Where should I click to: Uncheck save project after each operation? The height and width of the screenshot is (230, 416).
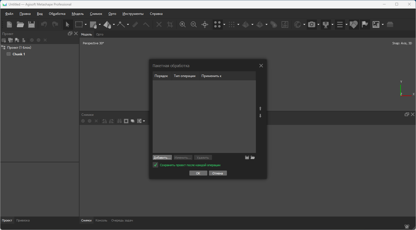155,165
